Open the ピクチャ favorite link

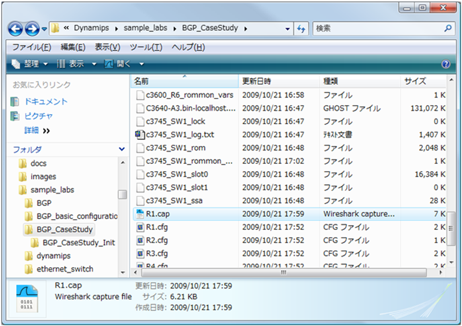[38, 116]
